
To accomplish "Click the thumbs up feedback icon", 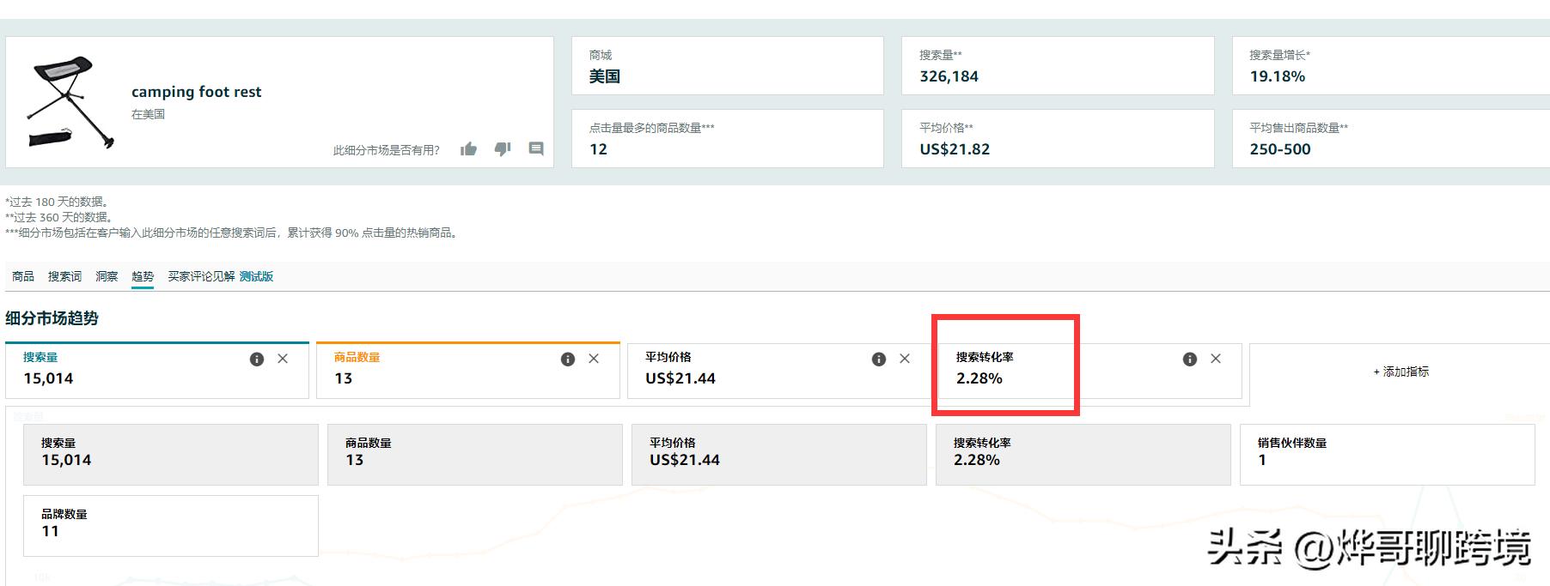I will 468,149.
